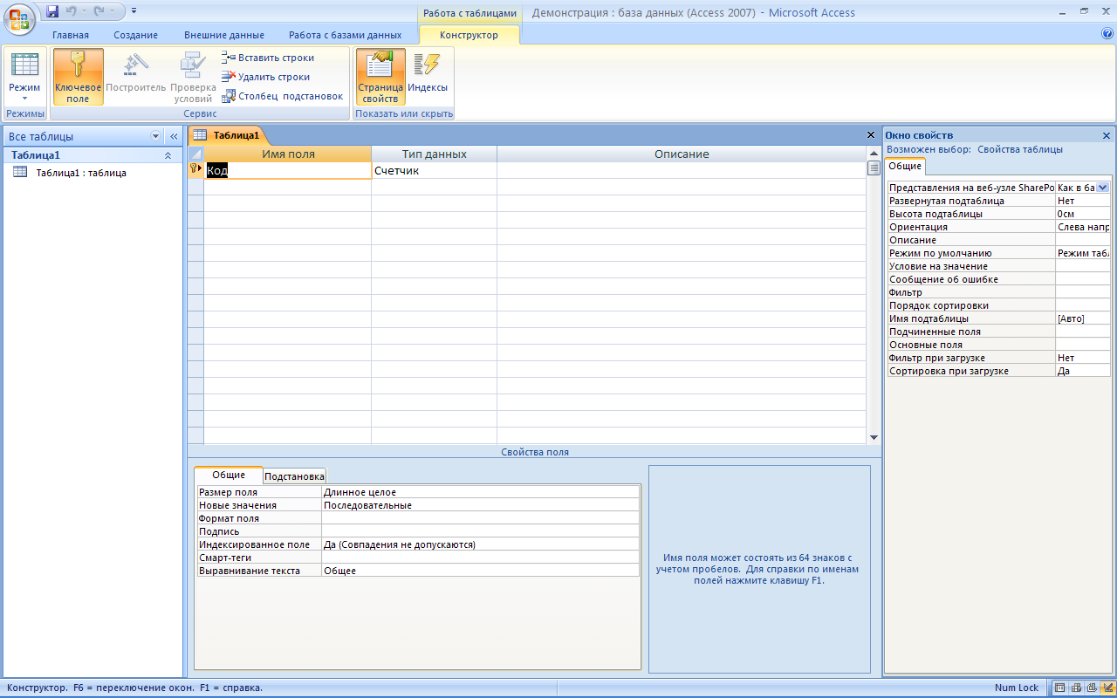Click the Счетчик data type cell

434,171
